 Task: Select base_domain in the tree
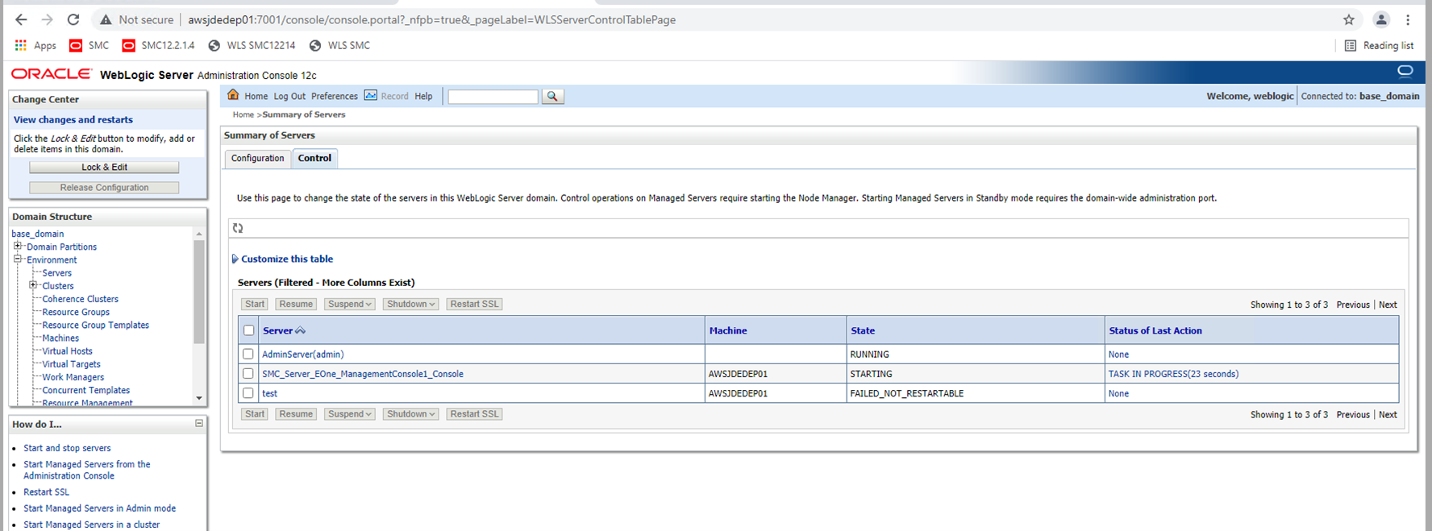pyautogui.click(x=38, y=234)
